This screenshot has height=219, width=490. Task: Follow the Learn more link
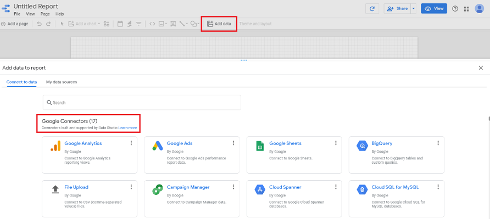[127, 128]
